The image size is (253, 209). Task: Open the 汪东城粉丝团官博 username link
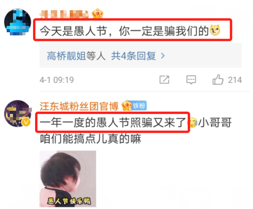point(79,106)
